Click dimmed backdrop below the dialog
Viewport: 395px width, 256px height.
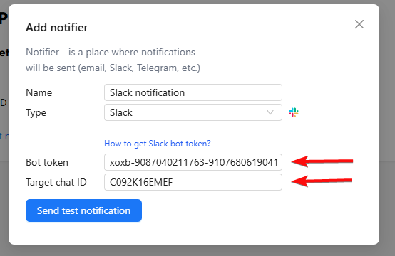[197, 250]
